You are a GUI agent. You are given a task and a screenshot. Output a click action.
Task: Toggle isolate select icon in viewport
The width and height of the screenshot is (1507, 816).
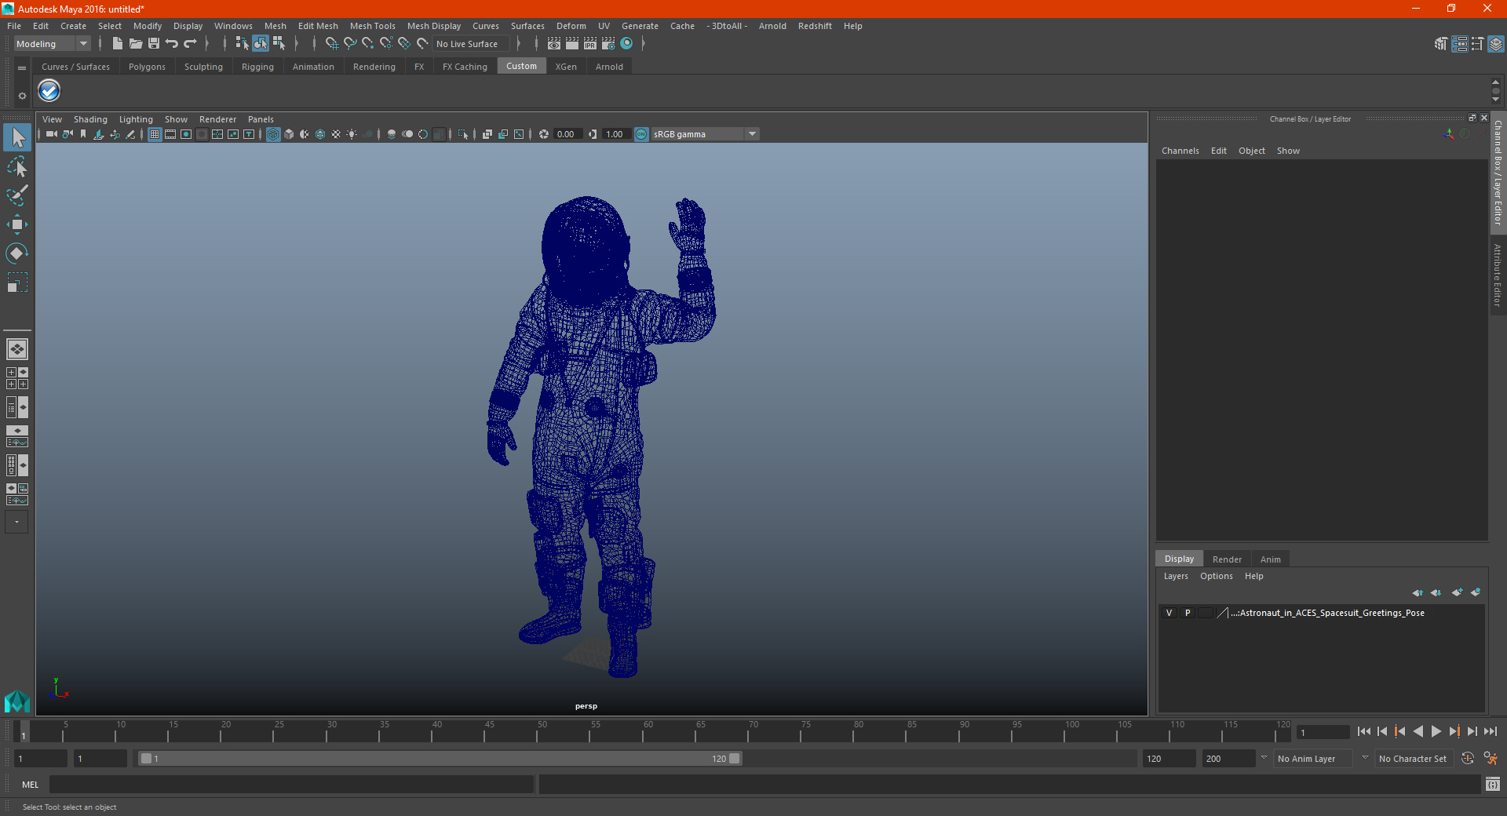[463, 134]
